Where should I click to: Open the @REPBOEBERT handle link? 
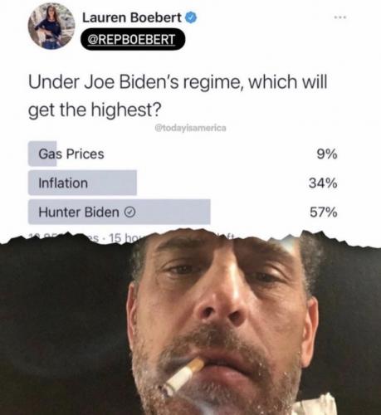click(133, 39)
